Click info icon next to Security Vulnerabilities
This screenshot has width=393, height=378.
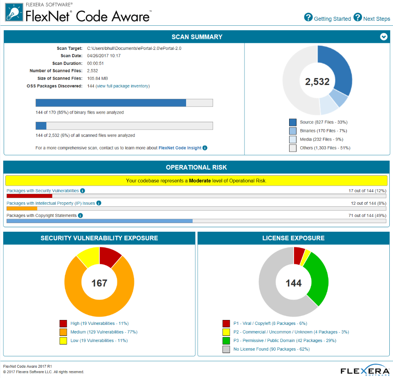click(83, 191)
